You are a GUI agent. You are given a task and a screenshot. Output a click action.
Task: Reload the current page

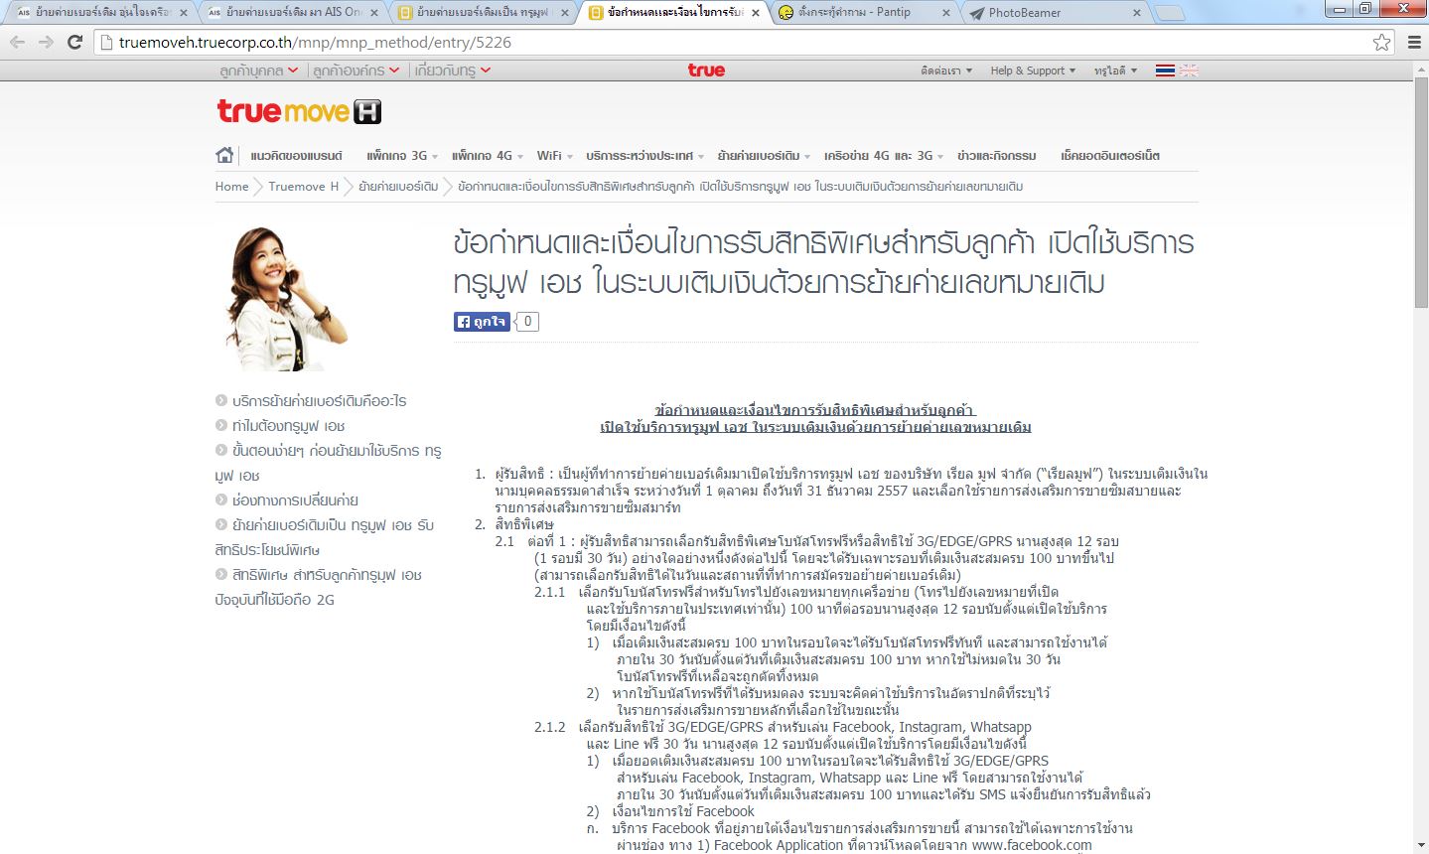74,42
